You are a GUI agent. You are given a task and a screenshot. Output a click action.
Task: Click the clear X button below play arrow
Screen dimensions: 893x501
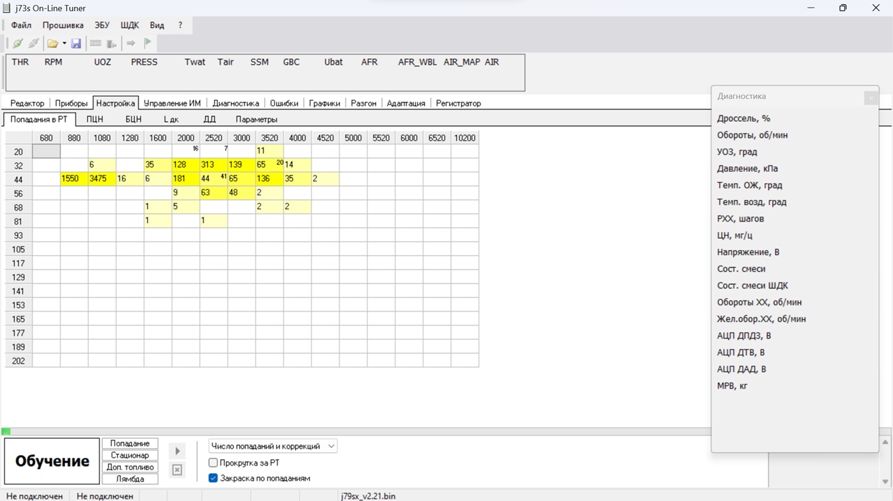click(177, 470)
